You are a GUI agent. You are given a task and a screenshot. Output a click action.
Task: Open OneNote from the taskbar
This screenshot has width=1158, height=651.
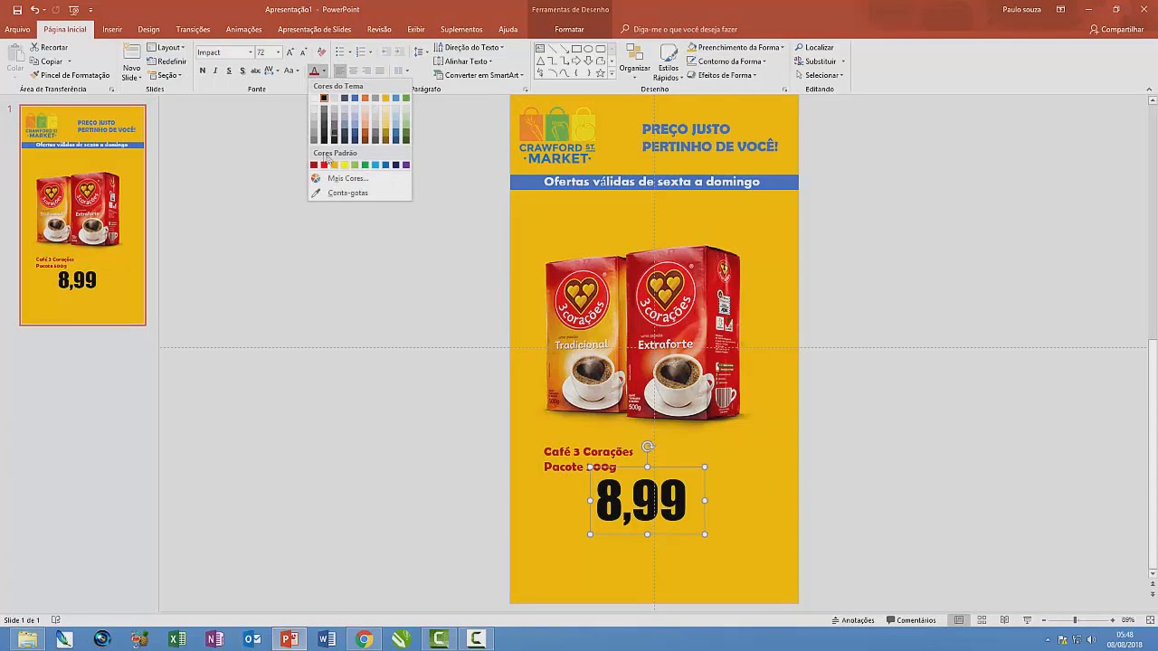click(x=214, y=639)
